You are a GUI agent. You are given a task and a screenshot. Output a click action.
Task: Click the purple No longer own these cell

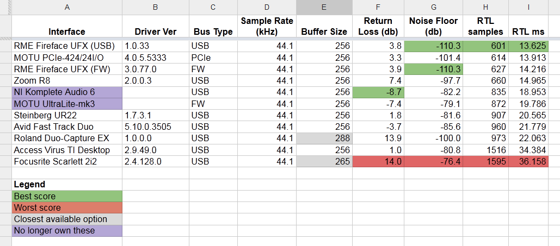coord(67,230)
